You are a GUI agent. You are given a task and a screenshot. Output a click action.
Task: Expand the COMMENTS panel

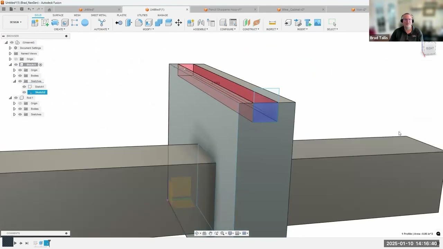point(66,233)
